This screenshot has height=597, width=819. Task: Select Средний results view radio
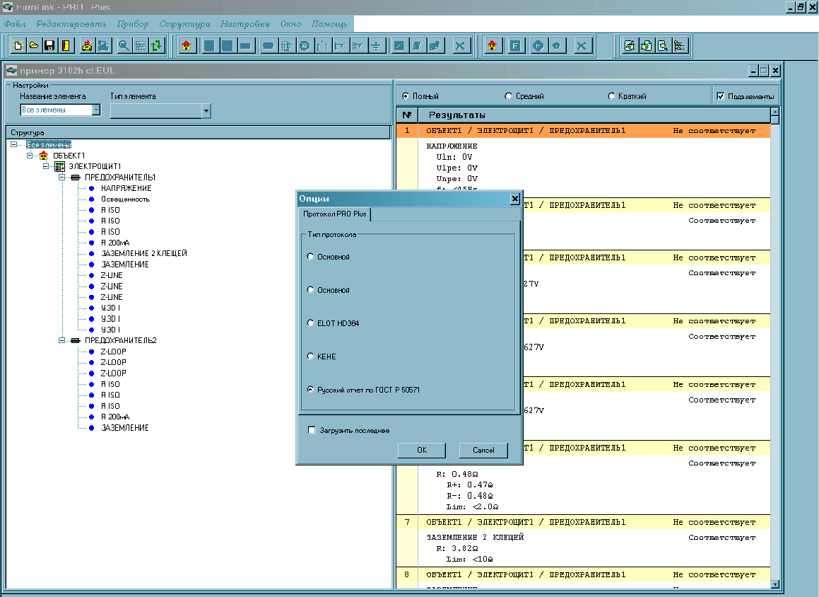coord(508,96)
